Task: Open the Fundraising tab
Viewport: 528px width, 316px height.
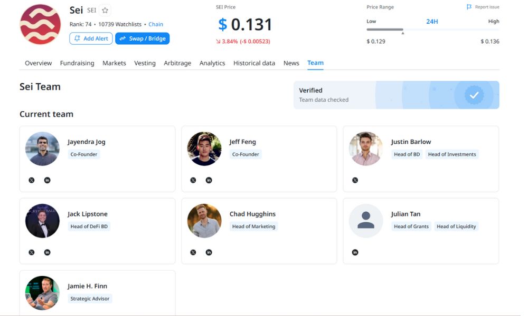Action: click(77, 63)
